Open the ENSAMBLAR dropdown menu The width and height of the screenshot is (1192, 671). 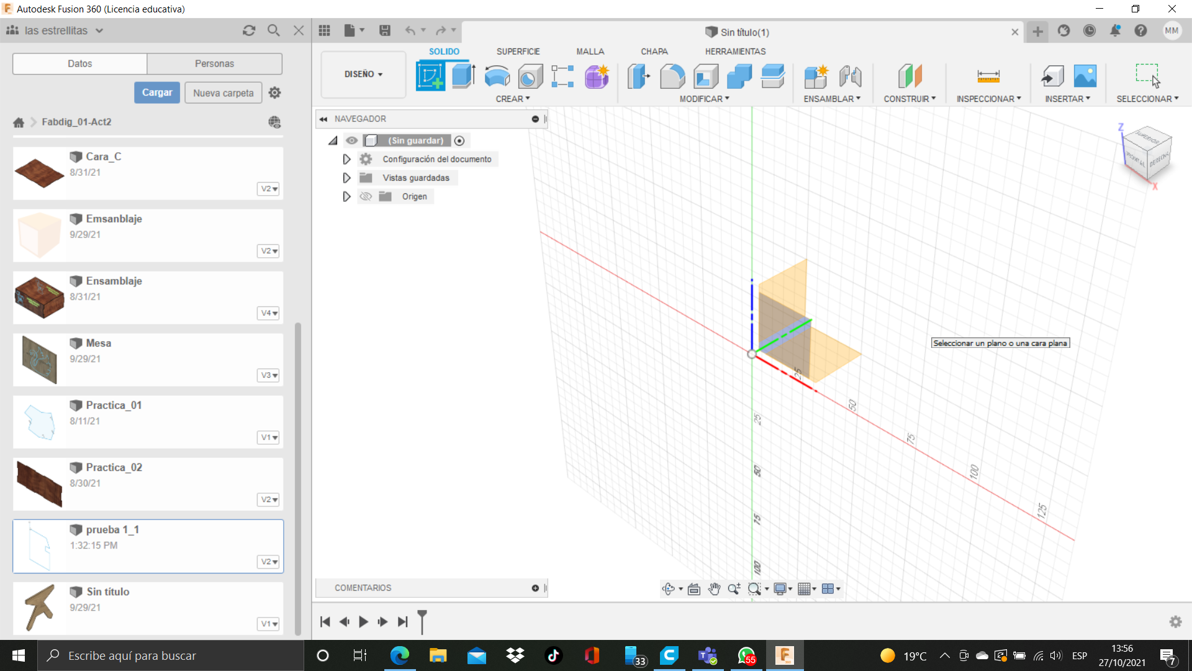pos(832,99)
